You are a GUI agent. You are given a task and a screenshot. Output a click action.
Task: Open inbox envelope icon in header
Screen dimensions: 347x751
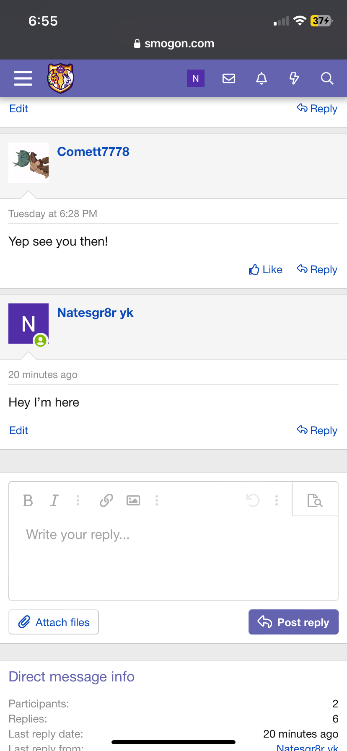pos(229,78)
